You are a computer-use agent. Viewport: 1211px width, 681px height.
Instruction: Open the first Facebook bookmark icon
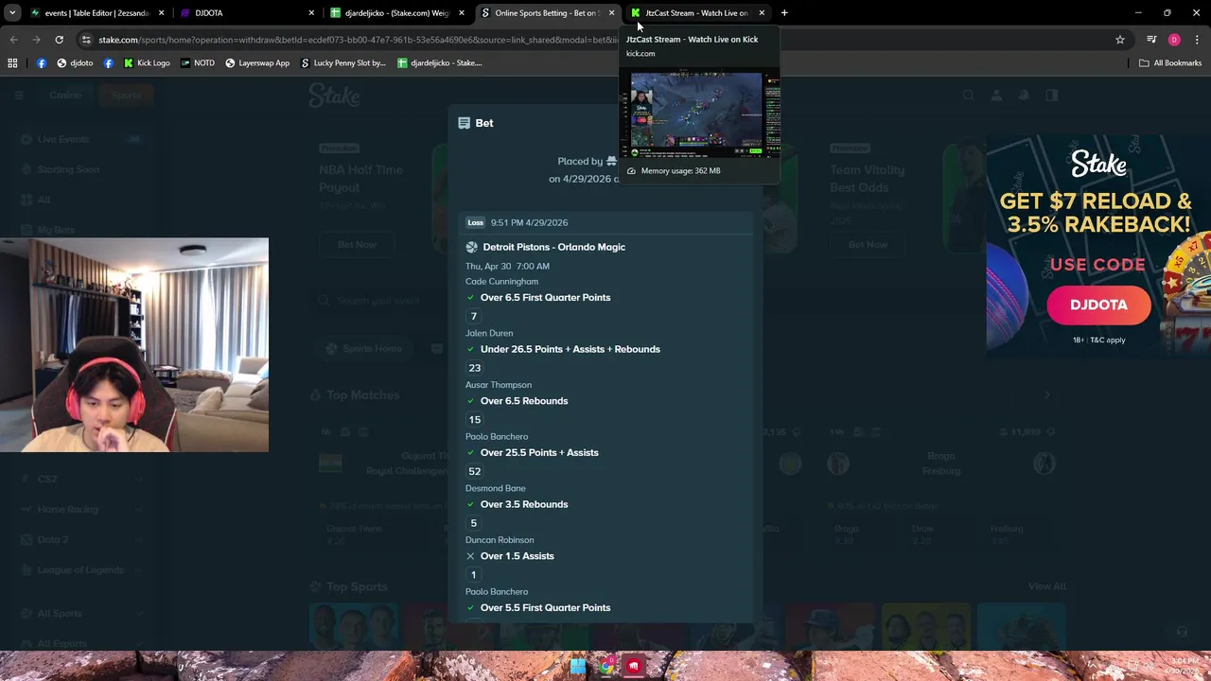(41, 63)
